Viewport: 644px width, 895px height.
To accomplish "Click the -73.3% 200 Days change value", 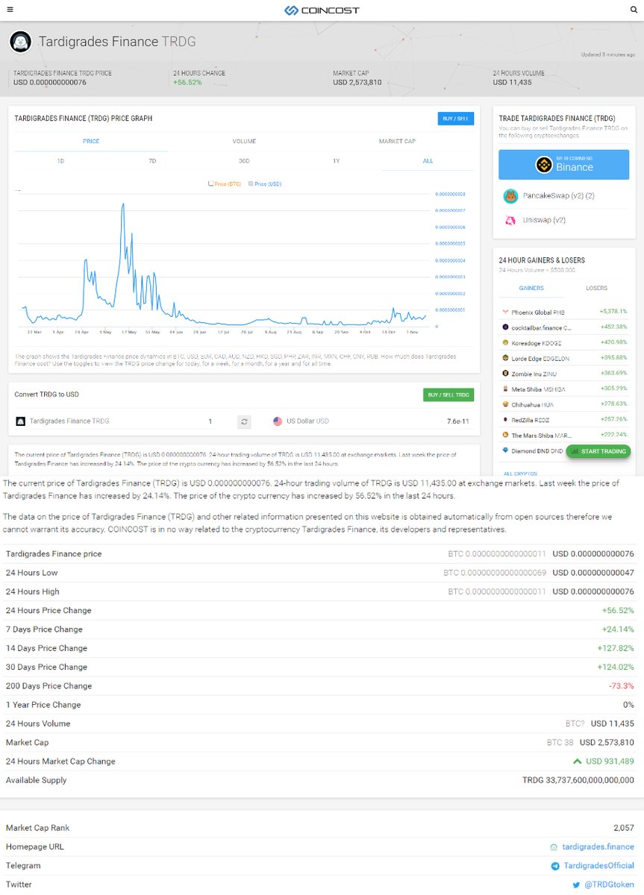I will click(622, 686).
